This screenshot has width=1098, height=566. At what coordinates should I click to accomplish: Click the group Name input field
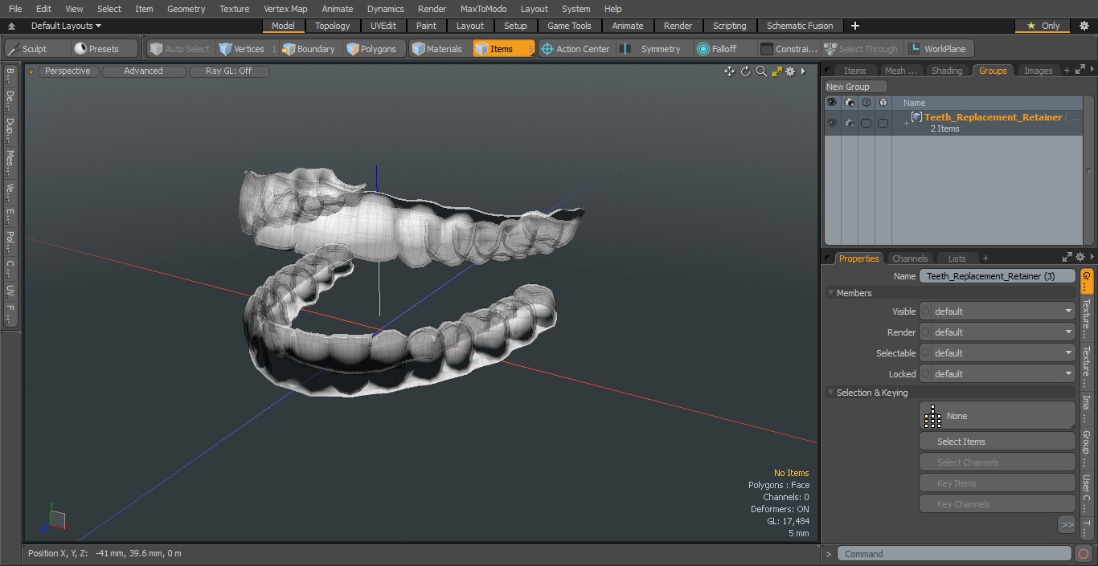[x=998, y=276]
